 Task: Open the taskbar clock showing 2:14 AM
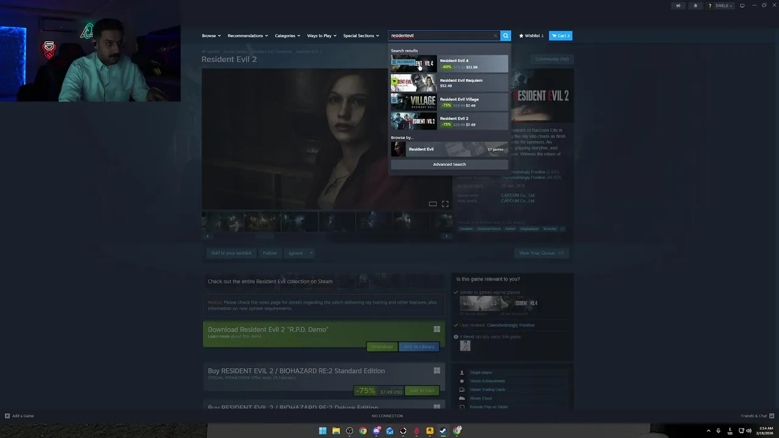click(x=766, y=431)
